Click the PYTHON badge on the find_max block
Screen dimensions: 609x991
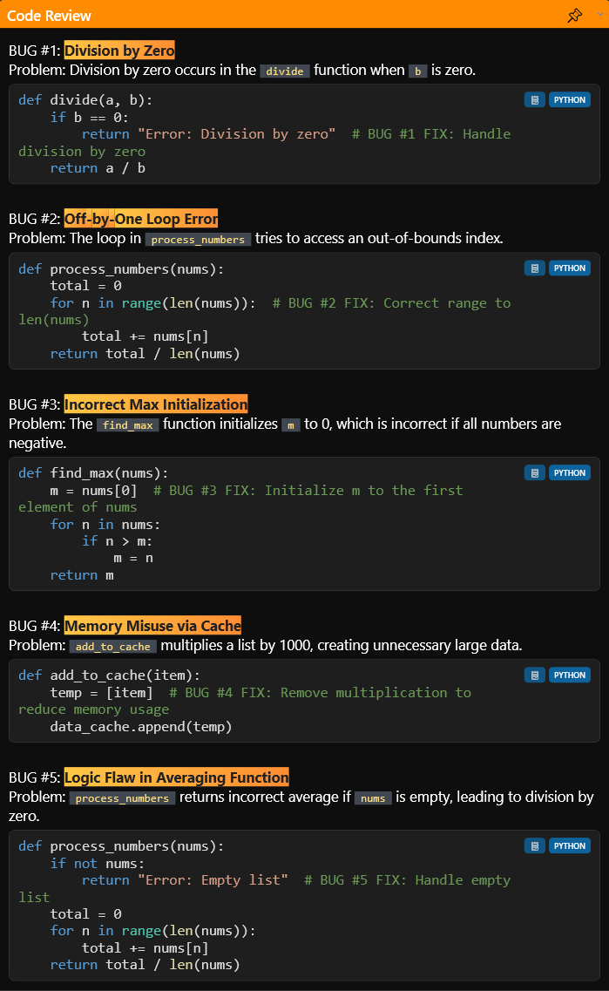click(569, 472)
